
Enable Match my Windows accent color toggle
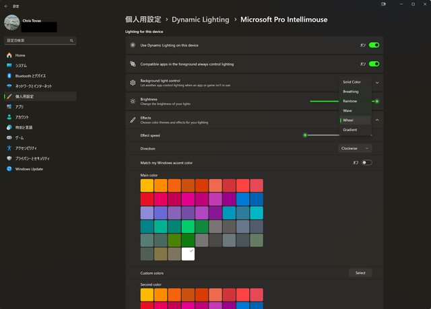click(x=366, y=162)
